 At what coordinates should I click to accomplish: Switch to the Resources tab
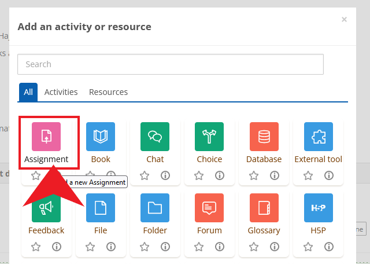[x=108, y=92]
